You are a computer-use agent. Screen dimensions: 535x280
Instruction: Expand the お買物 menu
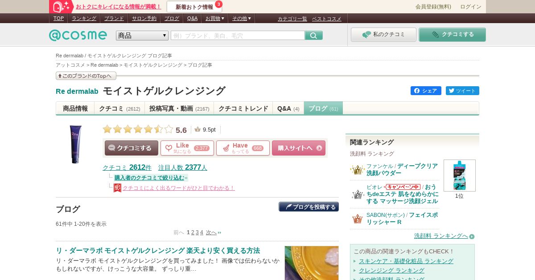click(x=215, y=18)
